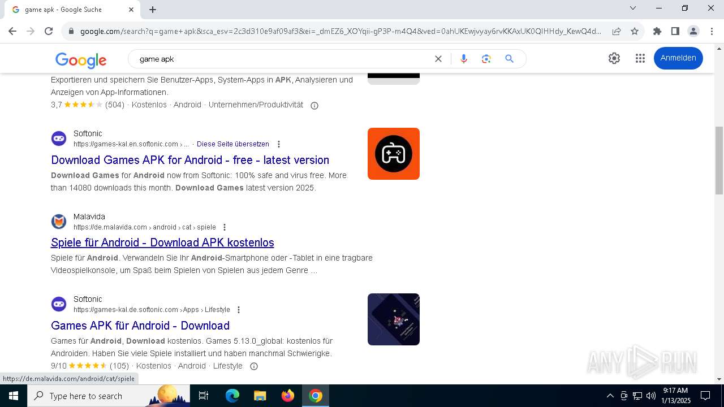Launch Firefox from the taskbar
This screenshot has height=407, width=724.
[288, 396]
